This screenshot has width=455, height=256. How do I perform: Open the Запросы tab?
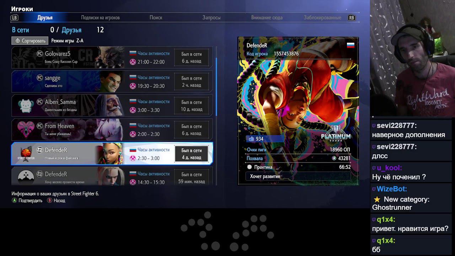tap(212, 17)
